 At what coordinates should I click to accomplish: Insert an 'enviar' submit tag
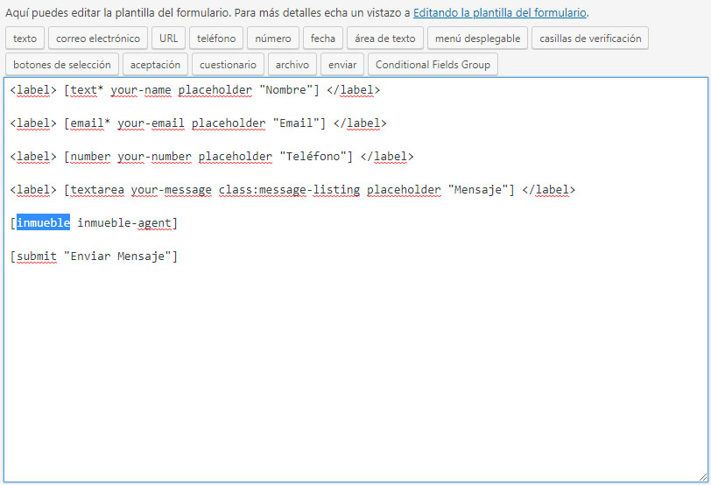point(342,65)
